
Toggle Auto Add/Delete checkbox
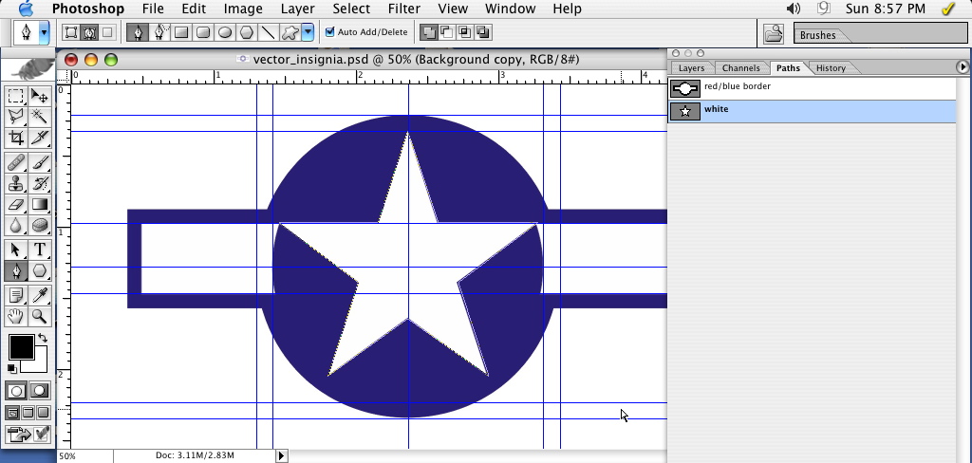point(329,32)
